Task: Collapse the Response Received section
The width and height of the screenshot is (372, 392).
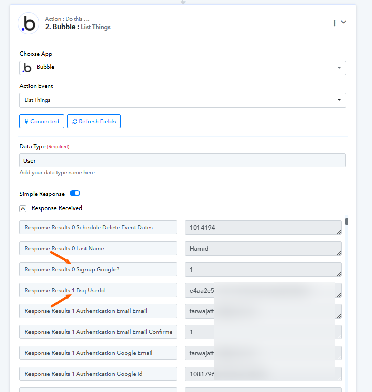Action: click(x=23, y=208)
